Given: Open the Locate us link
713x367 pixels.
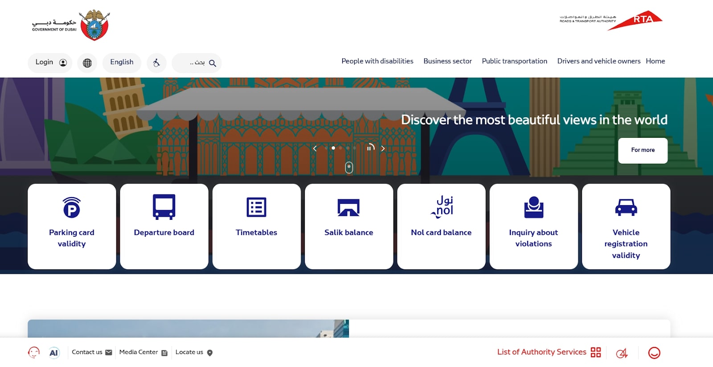Looking at the screenshot, I should (x=194, y=352).
